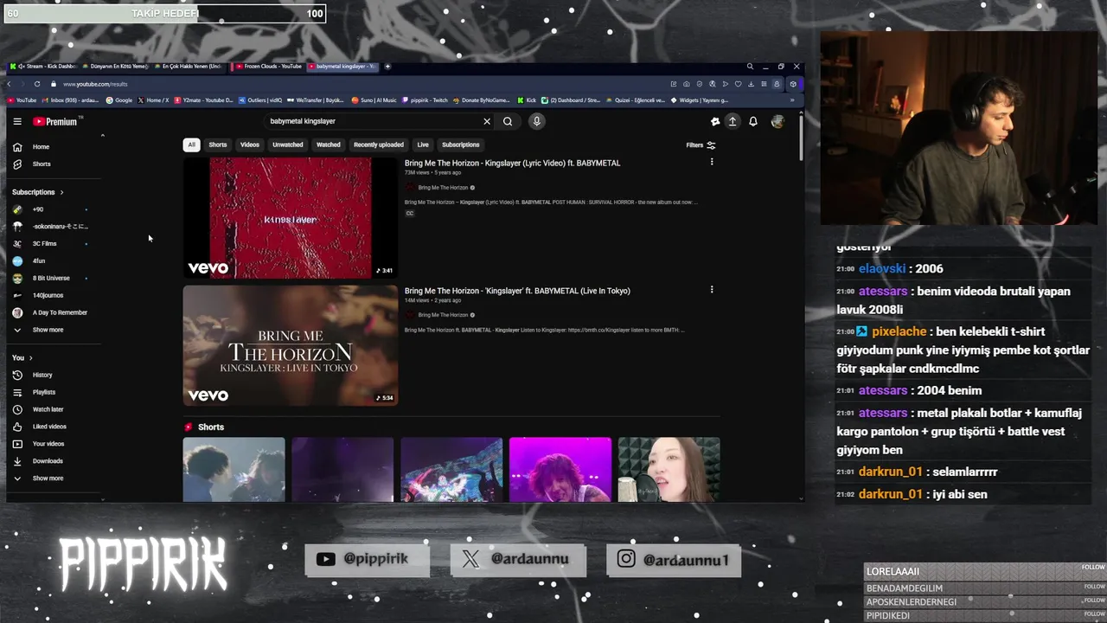This screenshot has height=623, width=1107.
Task: Open pippirik - Twitch bookmark
Action: 426,100
